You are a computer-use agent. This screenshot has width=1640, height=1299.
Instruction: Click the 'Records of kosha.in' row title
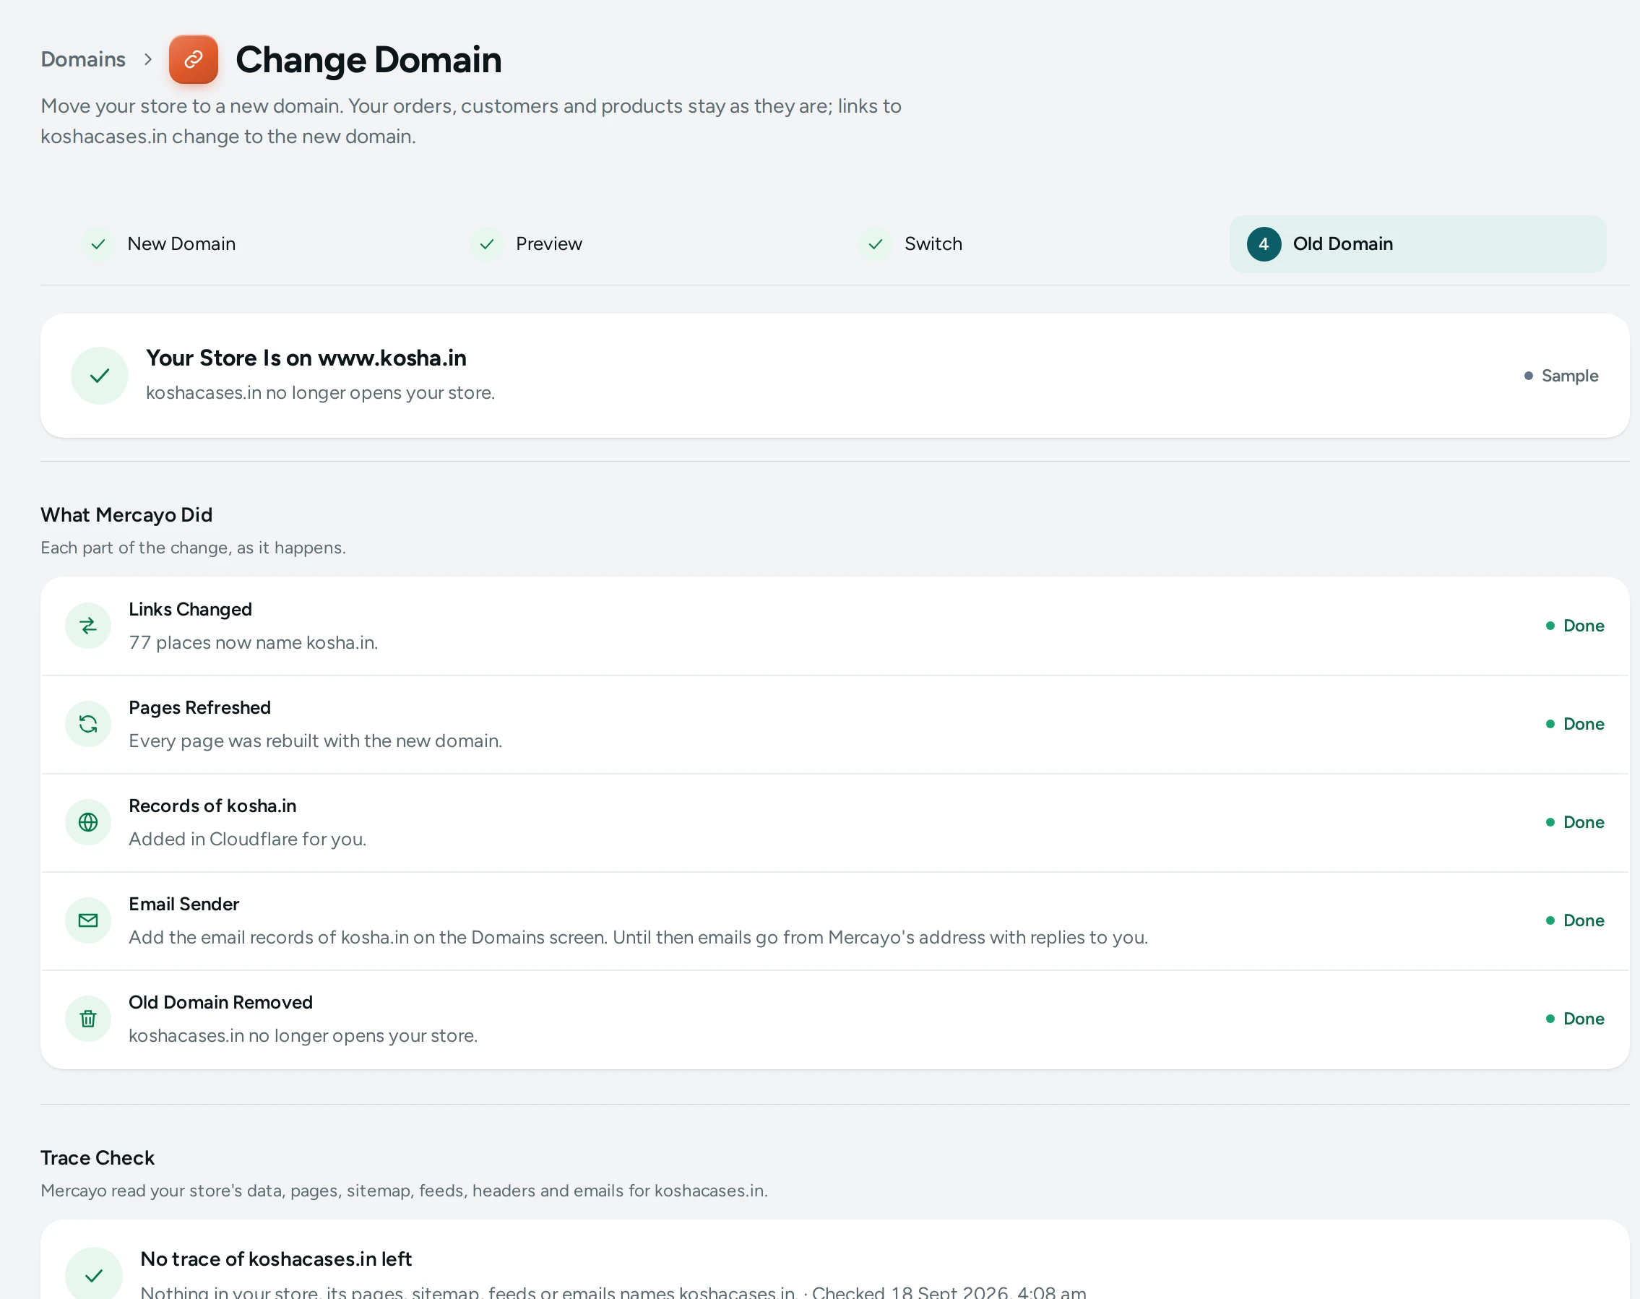213,806
